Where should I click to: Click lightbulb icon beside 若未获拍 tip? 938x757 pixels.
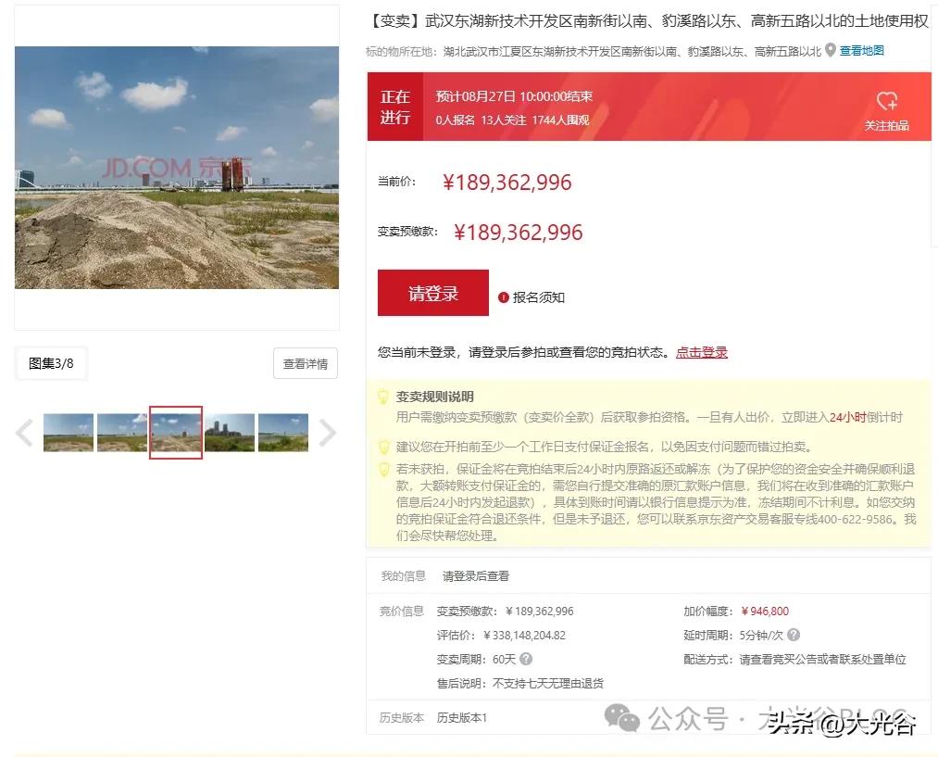(382, 469)
